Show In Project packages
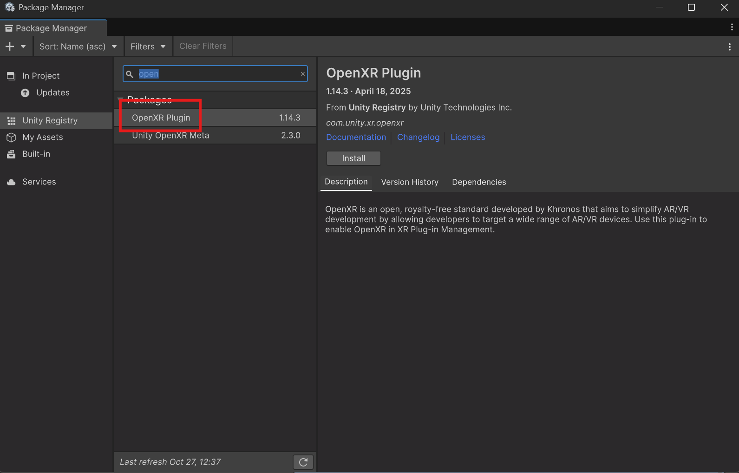 41,76
